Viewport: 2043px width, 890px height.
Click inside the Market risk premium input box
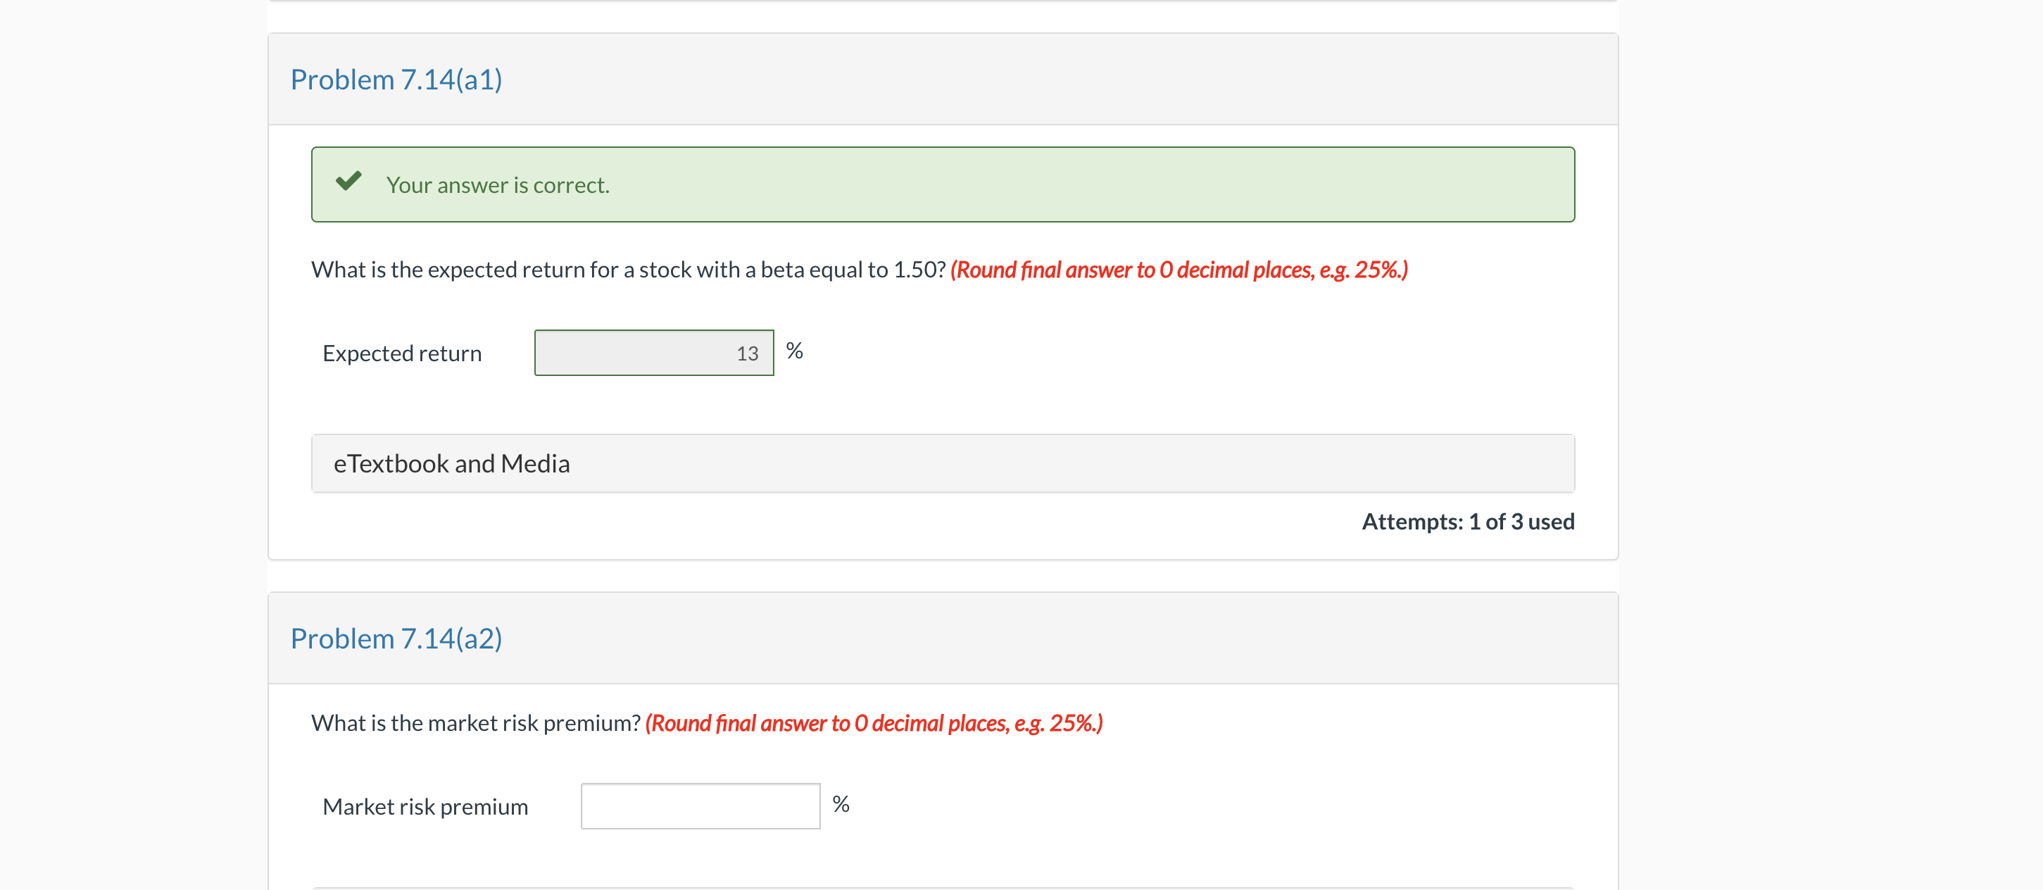coord(700,805)
